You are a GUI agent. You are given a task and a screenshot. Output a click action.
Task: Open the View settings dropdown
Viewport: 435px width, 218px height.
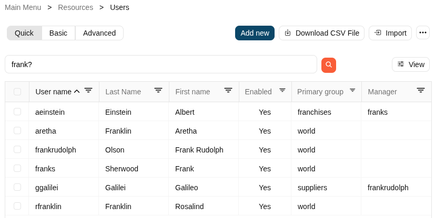pos(410,64)
